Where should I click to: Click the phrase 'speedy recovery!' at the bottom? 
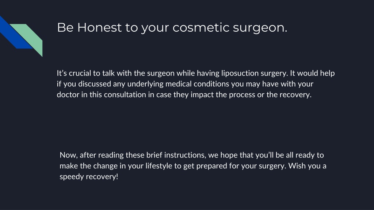[89, 177]
